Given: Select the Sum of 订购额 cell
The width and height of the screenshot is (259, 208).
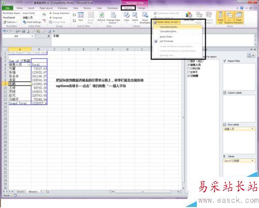Looking at the screenshot, I should [x=20, y=61].
